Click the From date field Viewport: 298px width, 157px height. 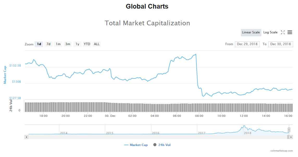[247, 44]
